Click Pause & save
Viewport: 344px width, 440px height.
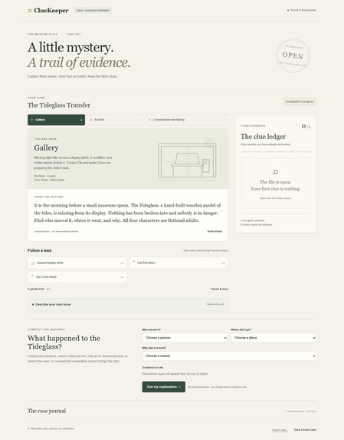(220, 289)
